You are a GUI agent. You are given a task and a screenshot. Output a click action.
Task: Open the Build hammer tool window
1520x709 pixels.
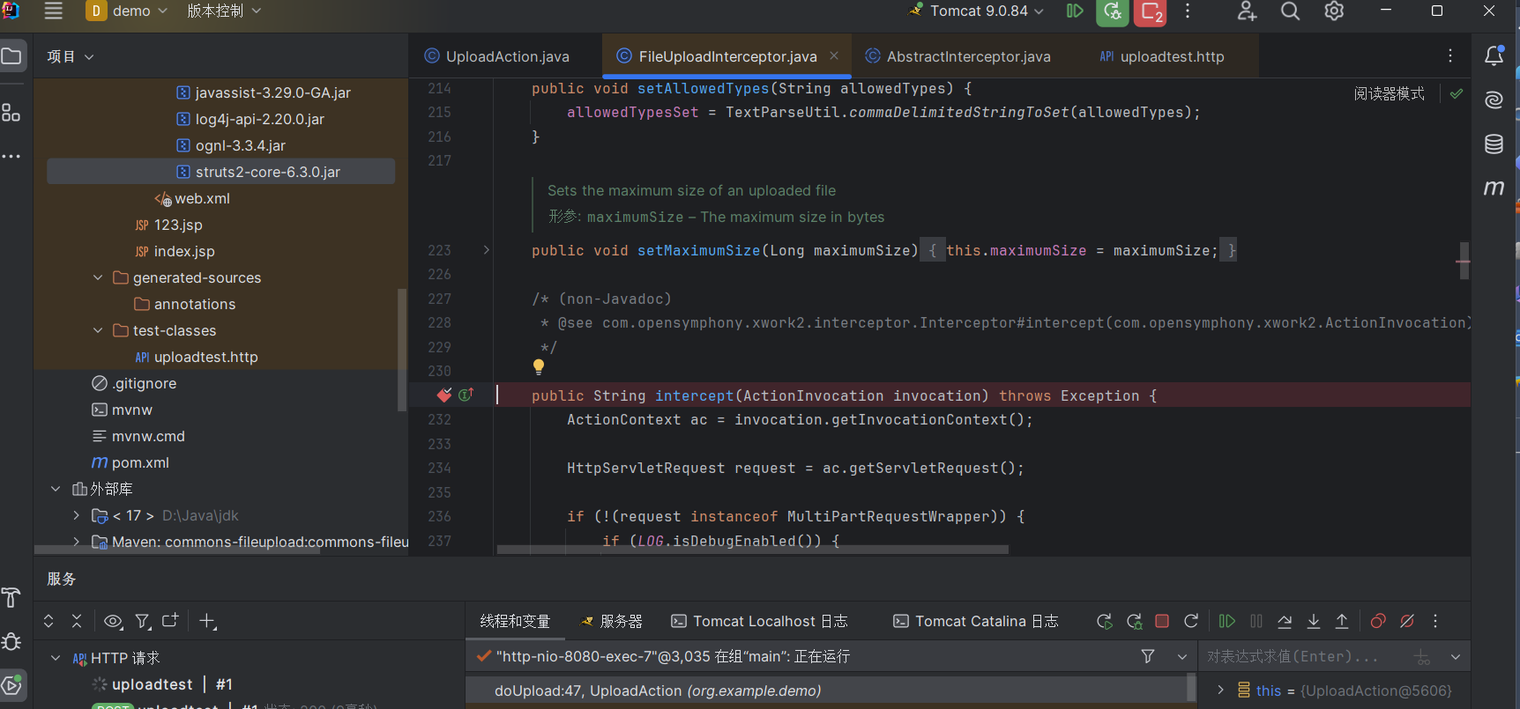(x=11, y=597)
